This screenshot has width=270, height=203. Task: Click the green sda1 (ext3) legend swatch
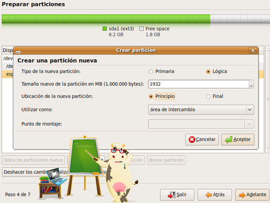pos(105,29)
